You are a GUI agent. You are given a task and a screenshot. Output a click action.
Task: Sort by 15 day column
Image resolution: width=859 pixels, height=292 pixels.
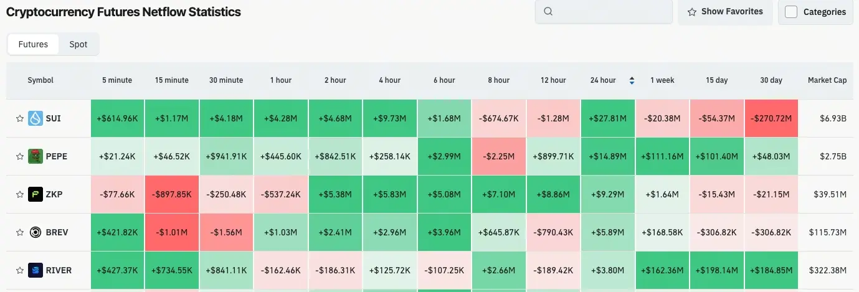point(717,80)
